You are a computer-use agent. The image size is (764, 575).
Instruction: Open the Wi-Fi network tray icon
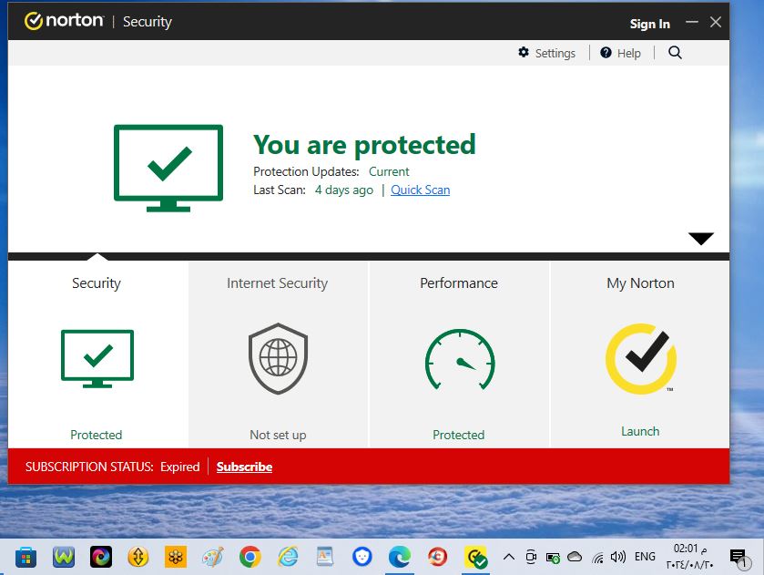(x=598, y=558)
